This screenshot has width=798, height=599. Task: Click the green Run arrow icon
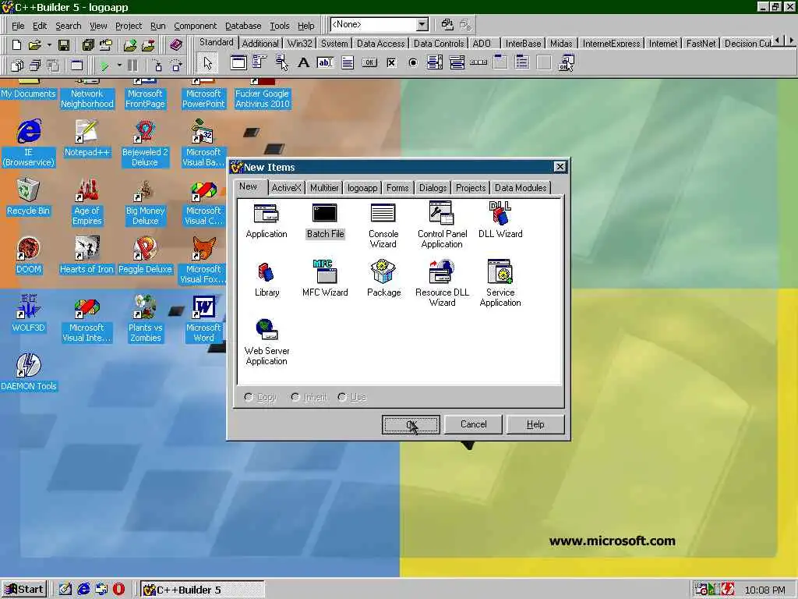click(x=104, y=66)
